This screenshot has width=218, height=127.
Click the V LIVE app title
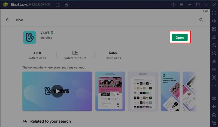45,33
